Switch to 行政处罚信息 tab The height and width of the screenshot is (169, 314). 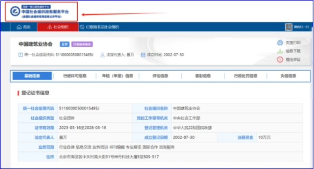pyautogui.click(x=246, y=76)
